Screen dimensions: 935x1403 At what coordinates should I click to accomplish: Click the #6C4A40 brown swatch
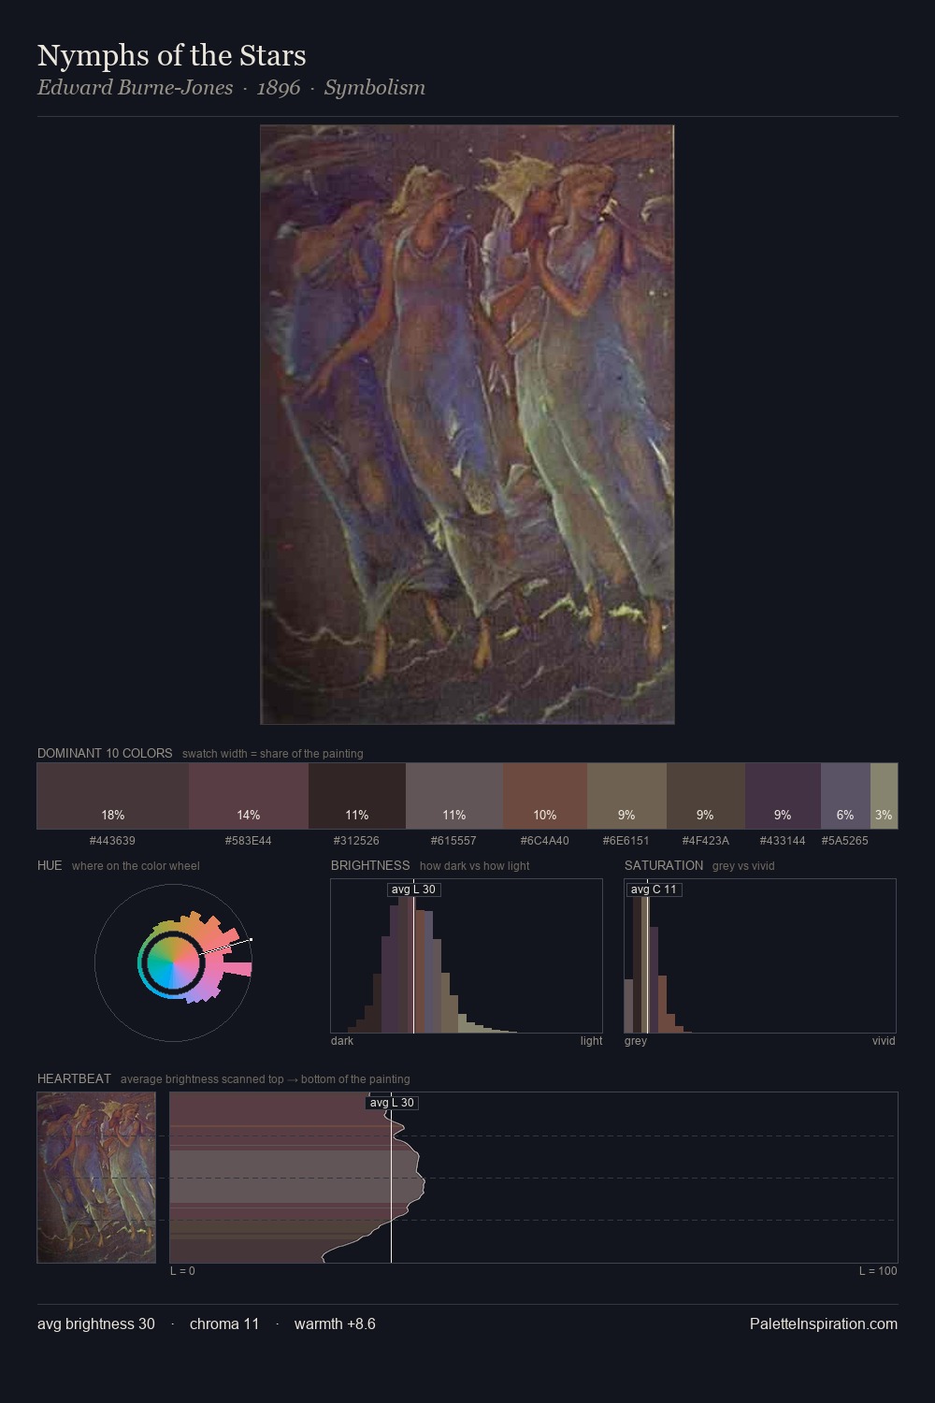click(x=545, y=796)
